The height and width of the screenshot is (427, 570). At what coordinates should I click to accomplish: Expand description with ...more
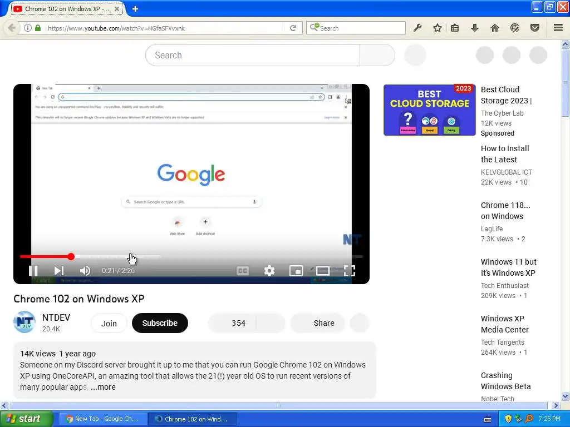tap(103, 387)
